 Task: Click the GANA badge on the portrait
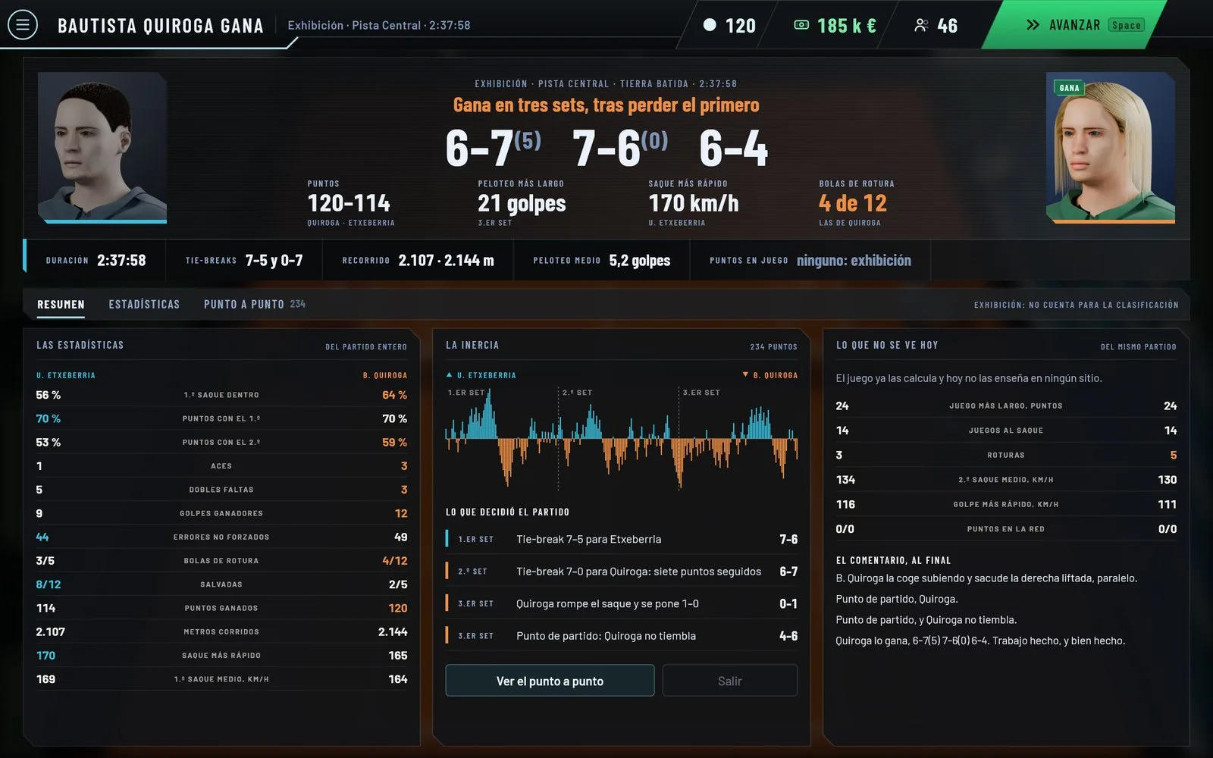(x=1069, y=88)
